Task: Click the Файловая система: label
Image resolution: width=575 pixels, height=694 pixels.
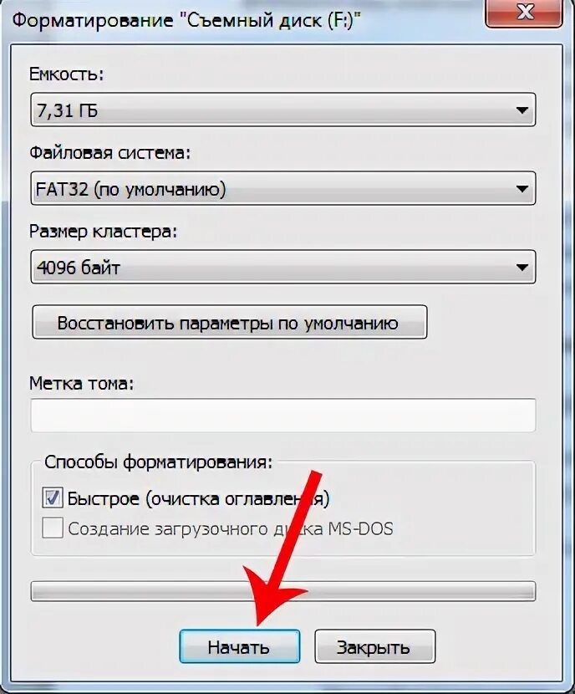Action: pyautogui.click(x=109, y=153)
